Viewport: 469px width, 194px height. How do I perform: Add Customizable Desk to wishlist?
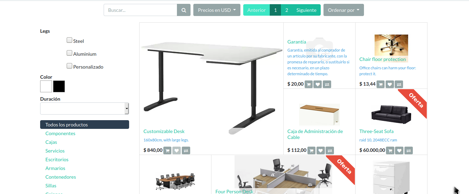pyautogui.click(x=177, y=150)
